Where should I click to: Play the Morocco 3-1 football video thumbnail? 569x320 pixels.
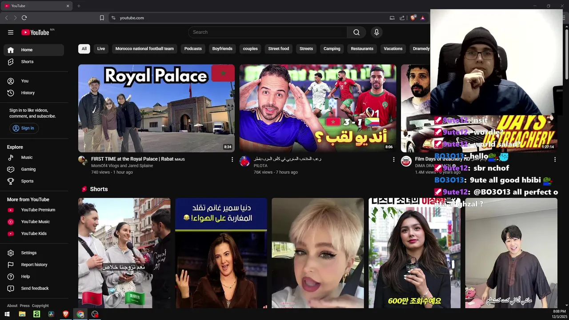point(318,108)
